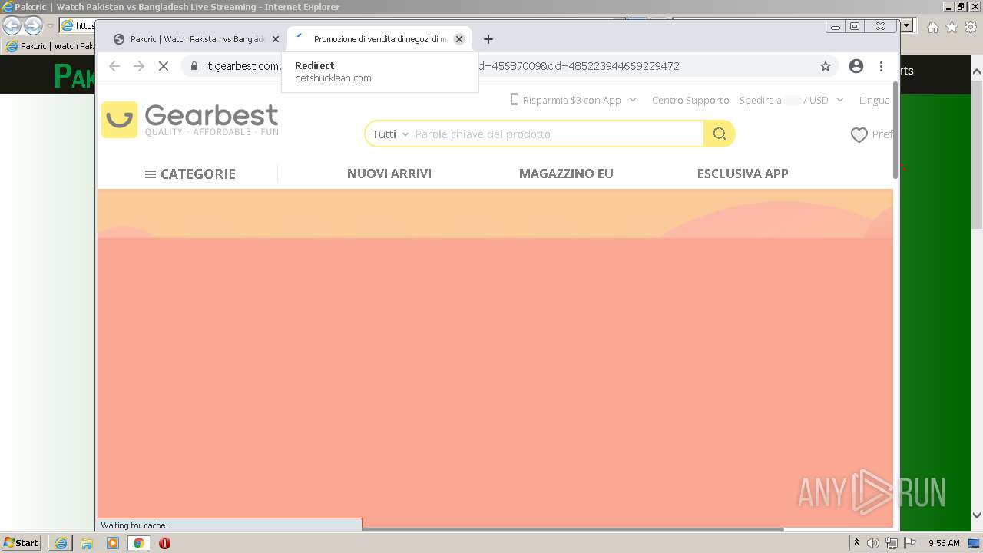The width and height of the screenshot is (983, 553).
Task: Stop page loading in Chrome toolbar
Action: 163,66
